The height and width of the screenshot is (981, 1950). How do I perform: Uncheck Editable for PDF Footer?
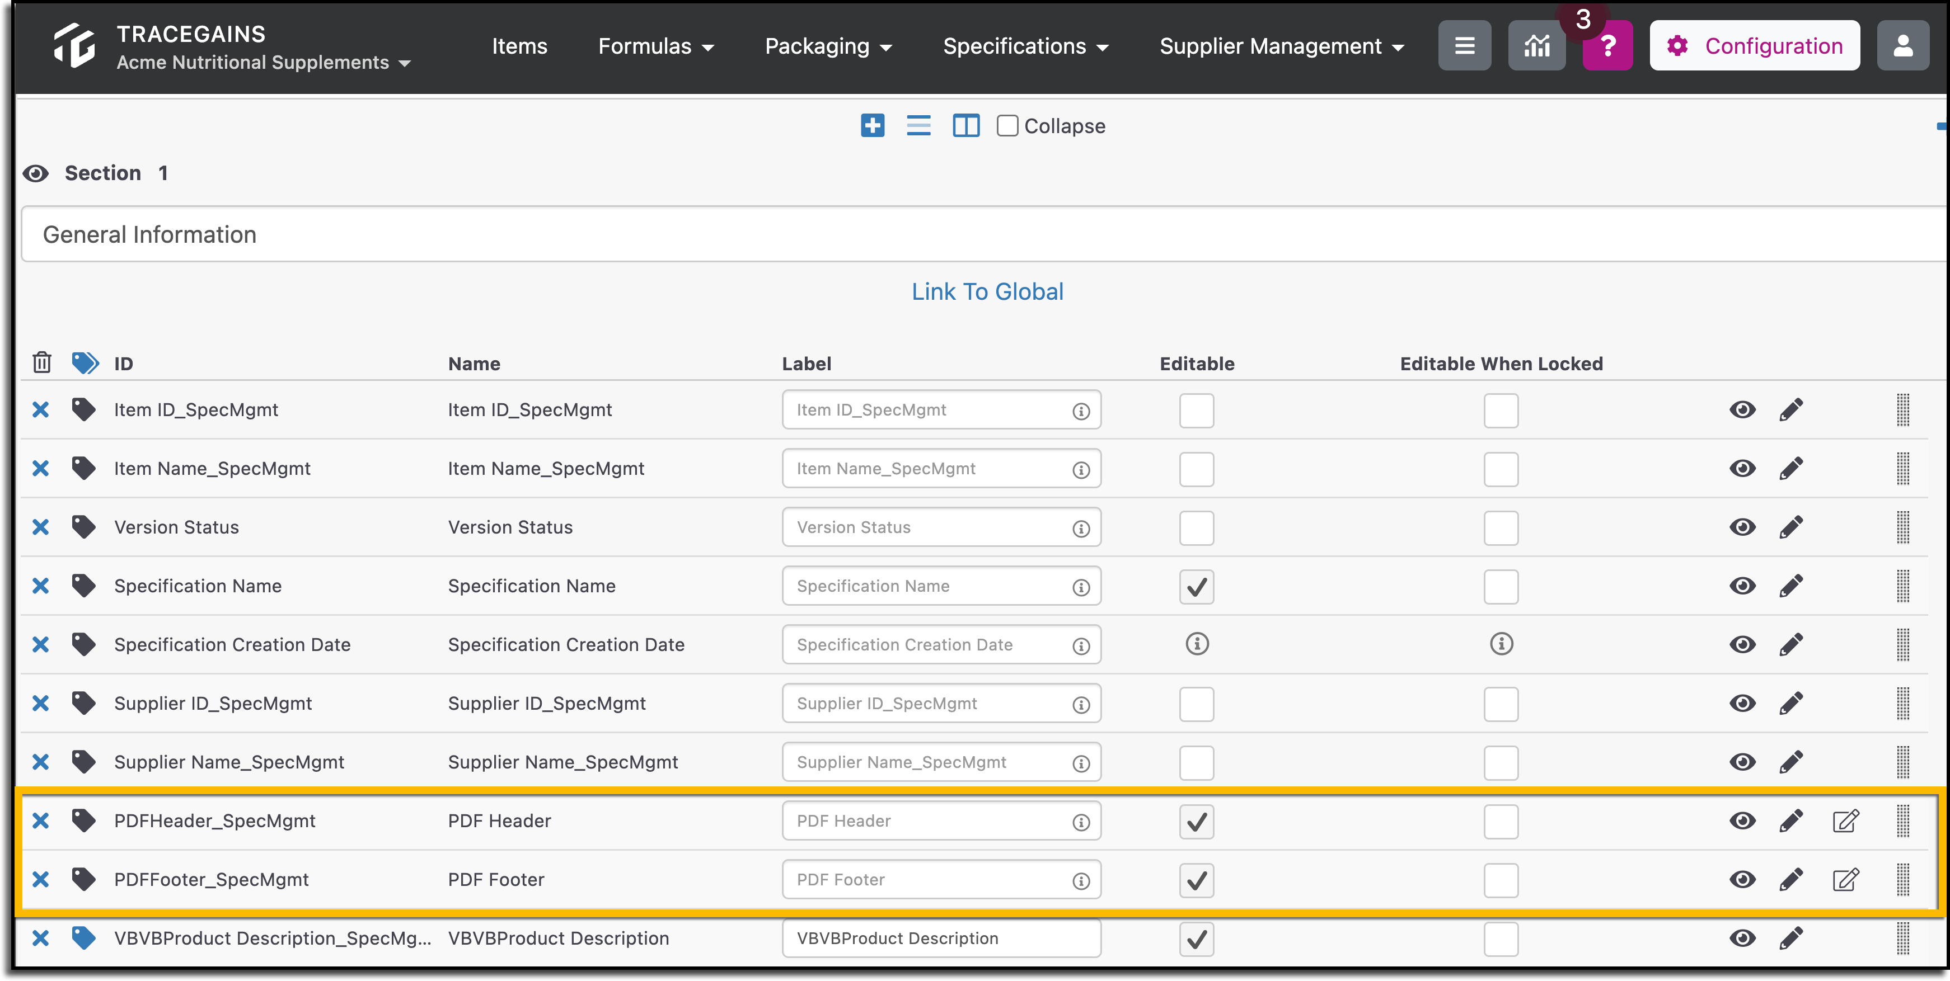pyautogui.click(x=1196, y=880)
